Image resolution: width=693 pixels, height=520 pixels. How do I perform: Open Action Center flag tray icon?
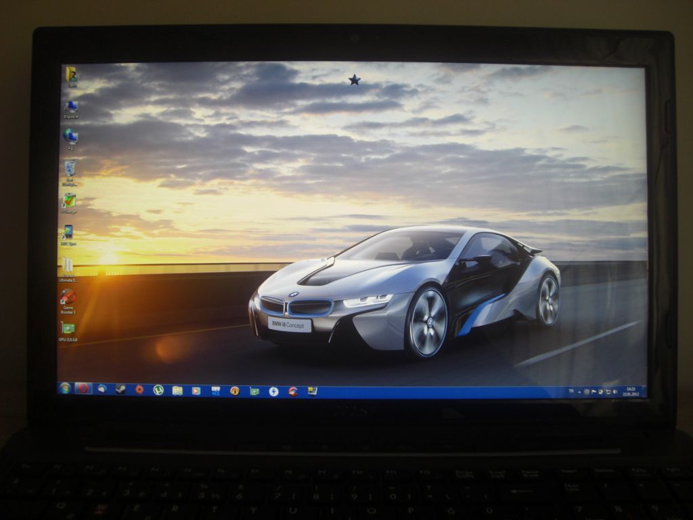click(x=594, y=392)
